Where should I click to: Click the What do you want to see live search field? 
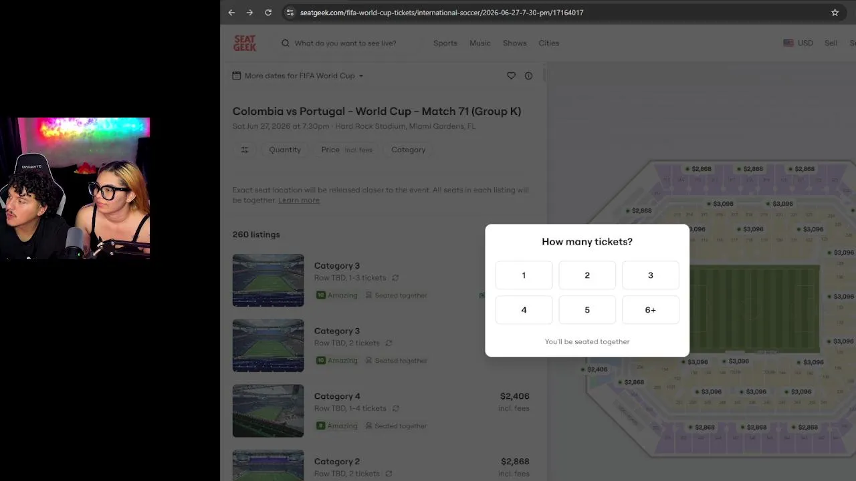coord(345,43)
